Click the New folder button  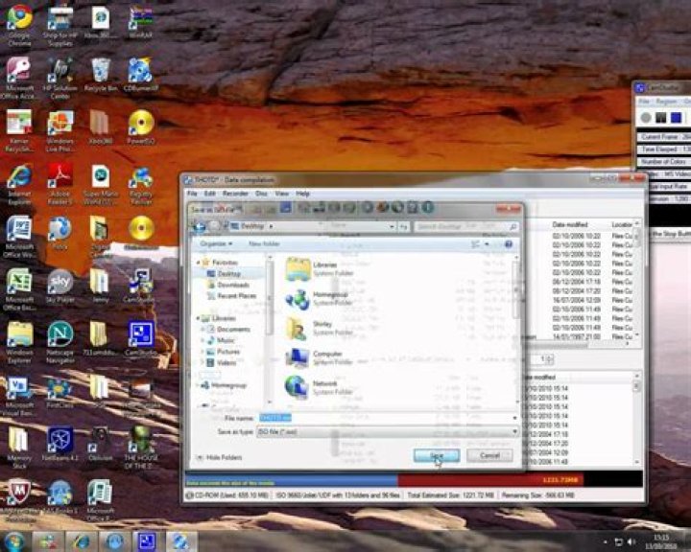coord(264,244)
